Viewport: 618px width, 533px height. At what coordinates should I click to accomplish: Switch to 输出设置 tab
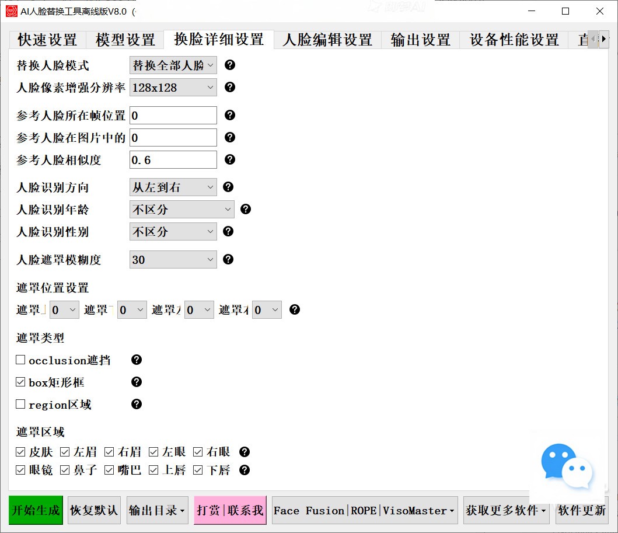421,40
